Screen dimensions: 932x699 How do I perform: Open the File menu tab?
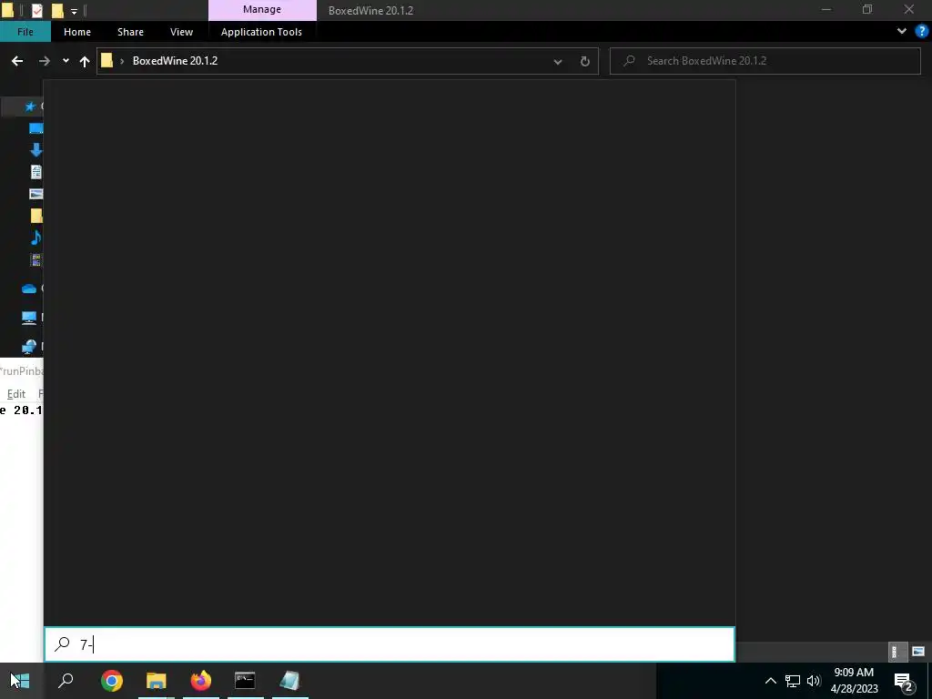click(x=25, y=32)
